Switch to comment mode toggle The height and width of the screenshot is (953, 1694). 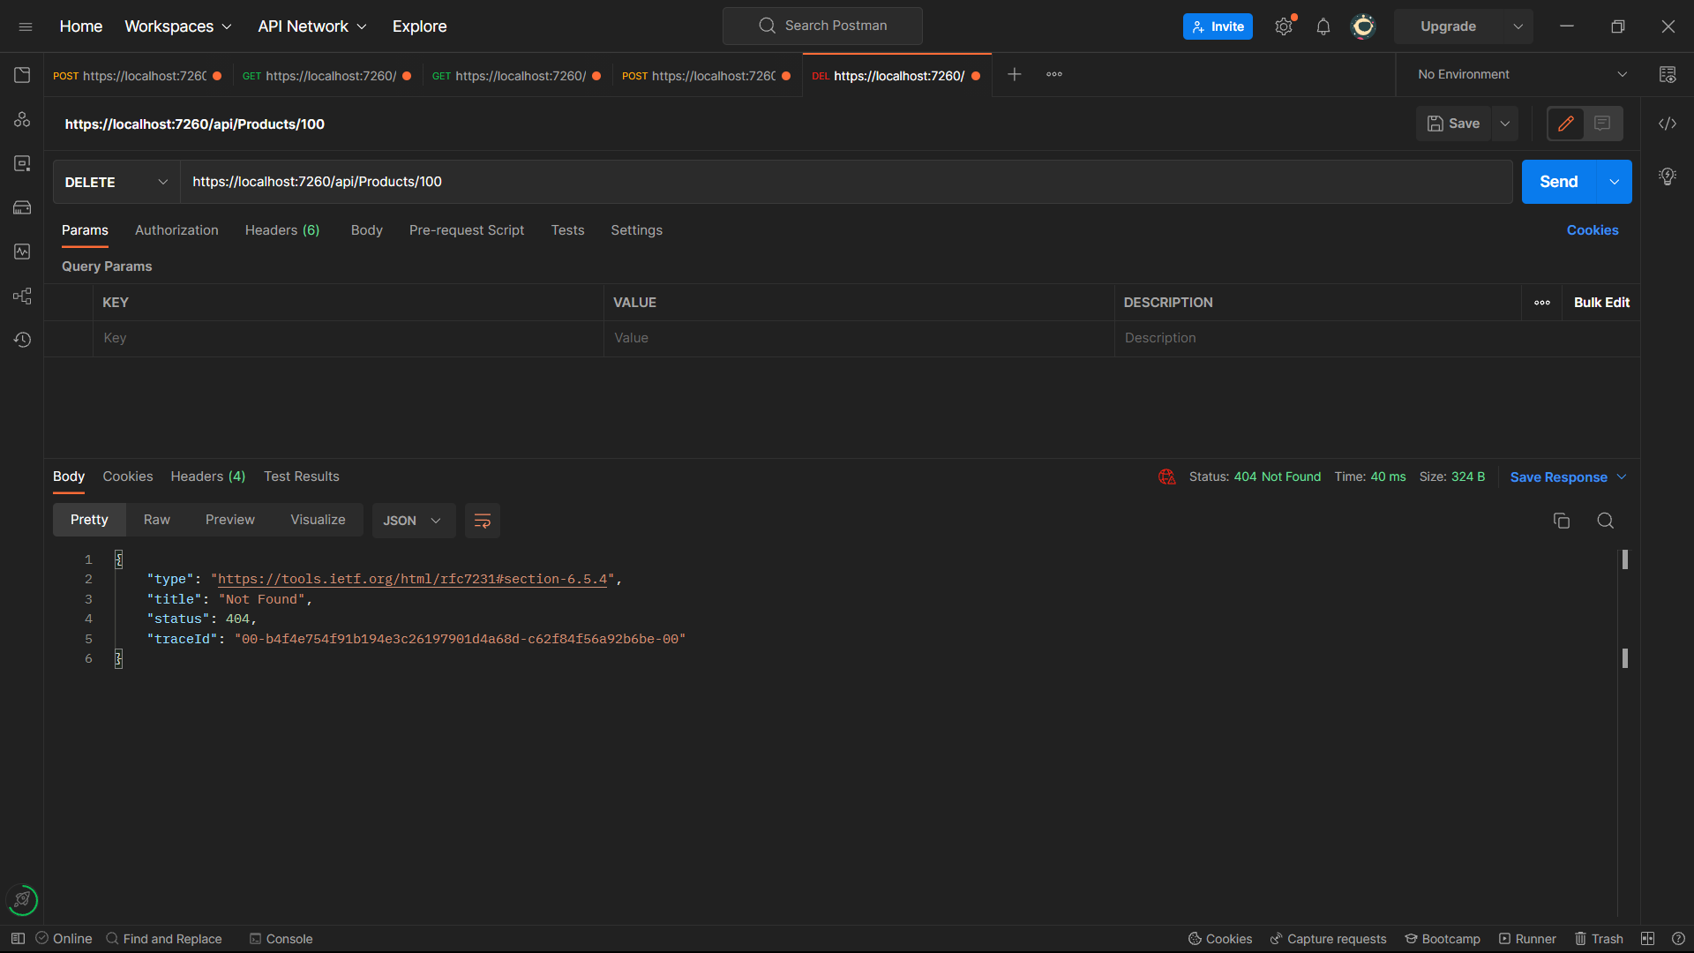(x=1602, y=124)
